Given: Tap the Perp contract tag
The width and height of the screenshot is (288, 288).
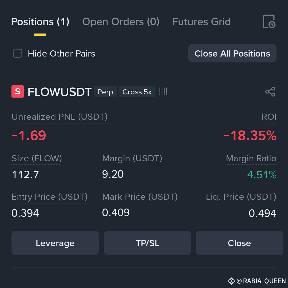Looking at the screenshot, I should coord(105,92).
